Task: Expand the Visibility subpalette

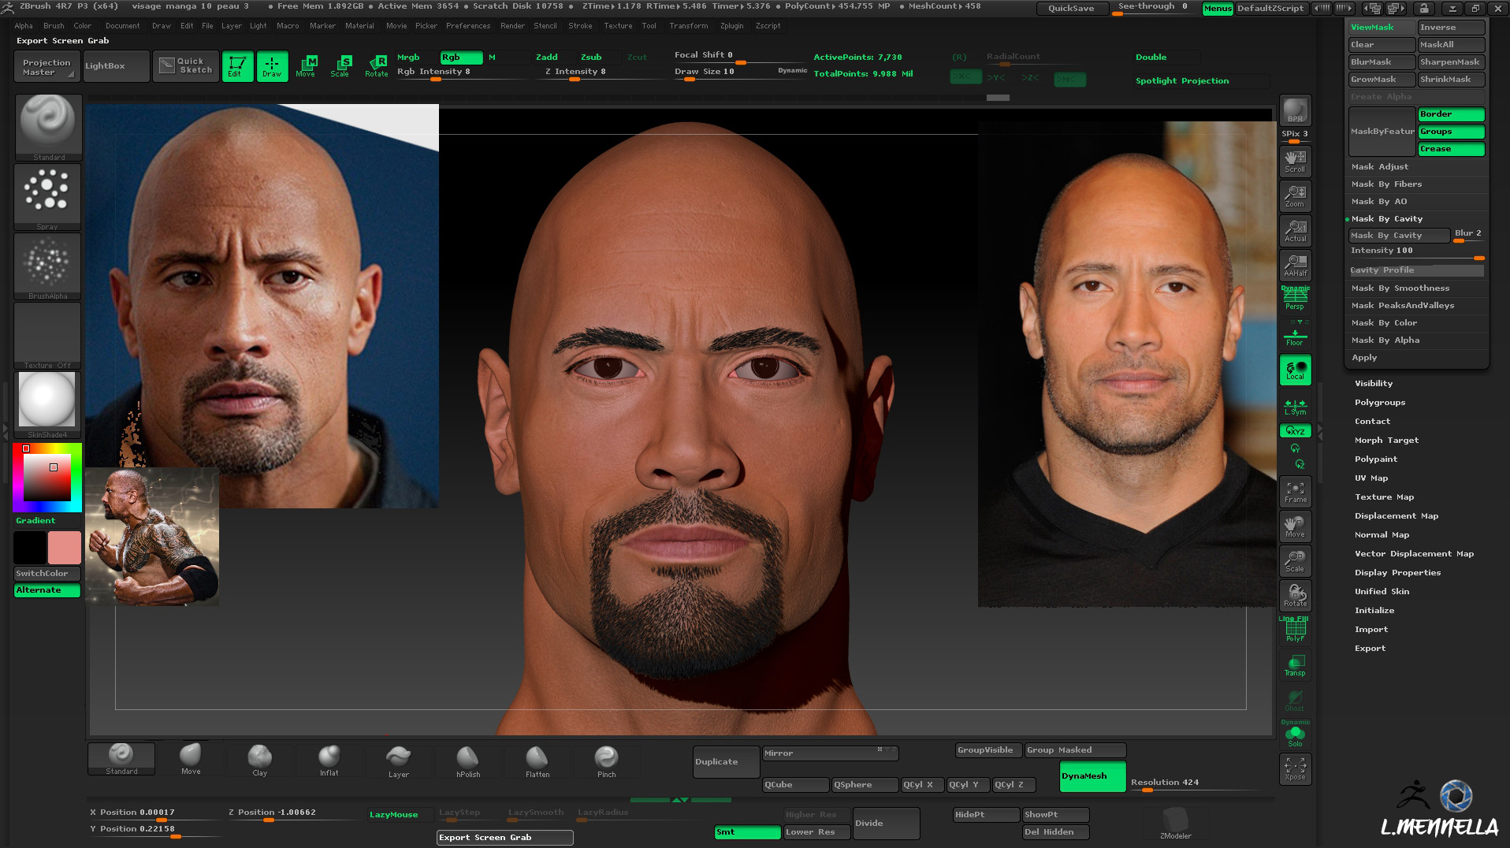Action: 1374,384
